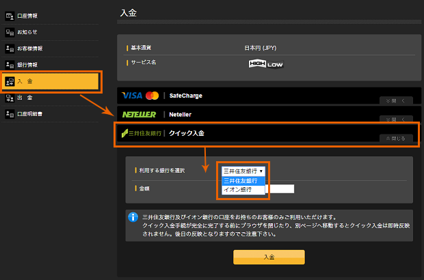
Task: Click the SafeCharge header label
Action: click(x=186, y=96)
